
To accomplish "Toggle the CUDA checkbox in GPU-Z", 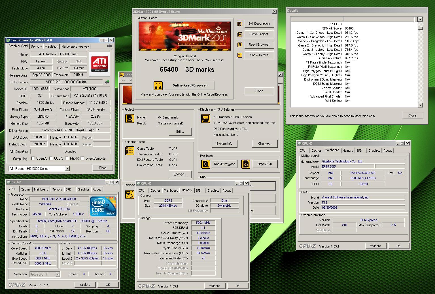I will click(51, 158).
